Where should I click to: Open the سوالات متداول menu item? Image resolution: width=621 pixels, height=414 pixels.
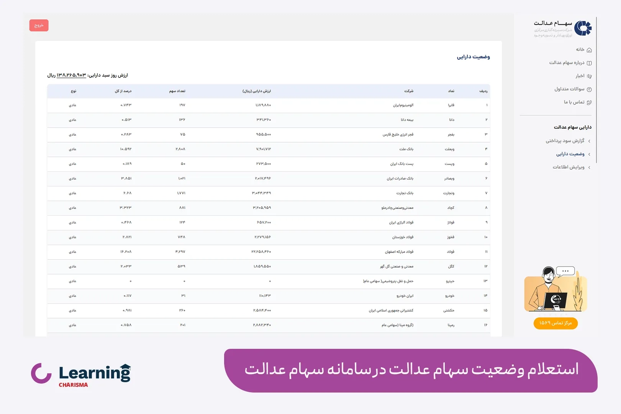tap(569, 89)
